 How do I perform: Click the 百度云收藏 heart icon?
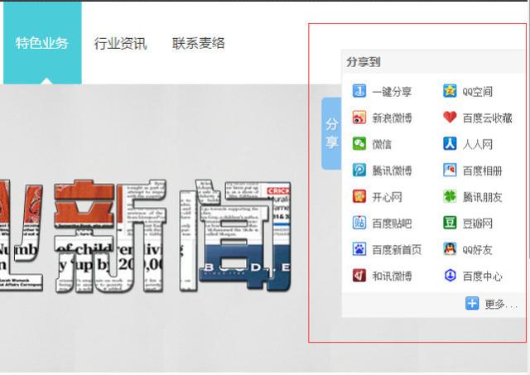(x=450, y=118)
